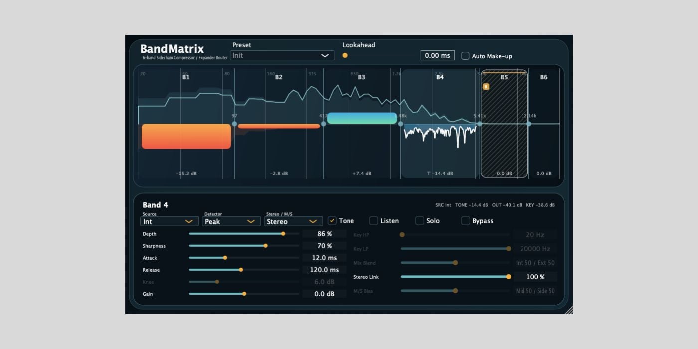Click the 12.14k crossover handle
The width and height of the screenshot is (698, 349).
pyautogui.click(x=529, y=124)
